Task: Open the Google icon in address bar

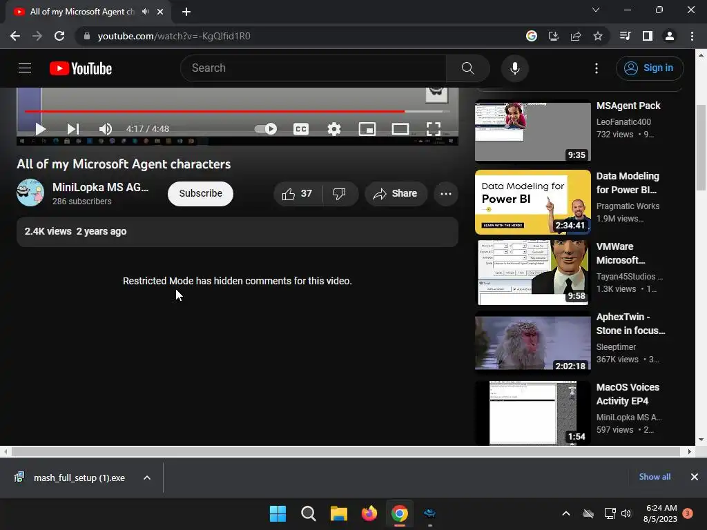Action: [x=532, y=36]
